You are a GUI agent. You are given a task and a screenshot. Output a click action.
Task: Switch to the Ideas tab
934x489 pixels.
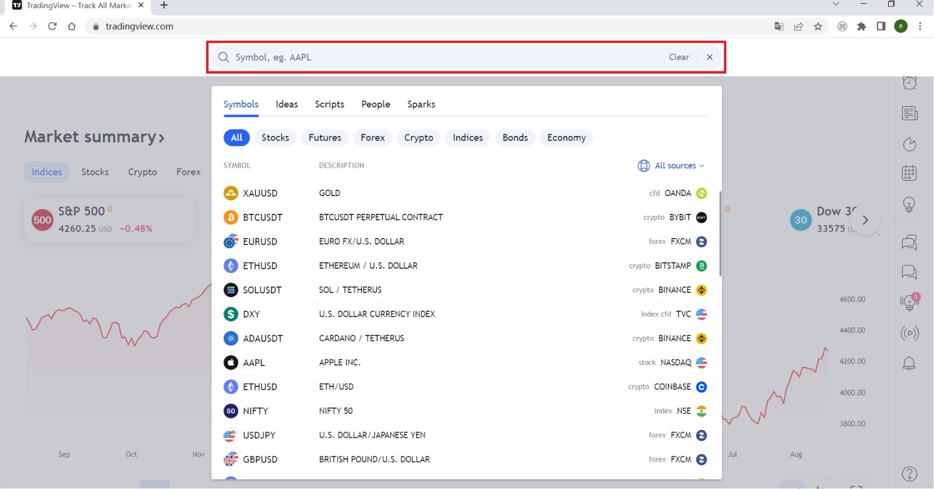[286, 104]
